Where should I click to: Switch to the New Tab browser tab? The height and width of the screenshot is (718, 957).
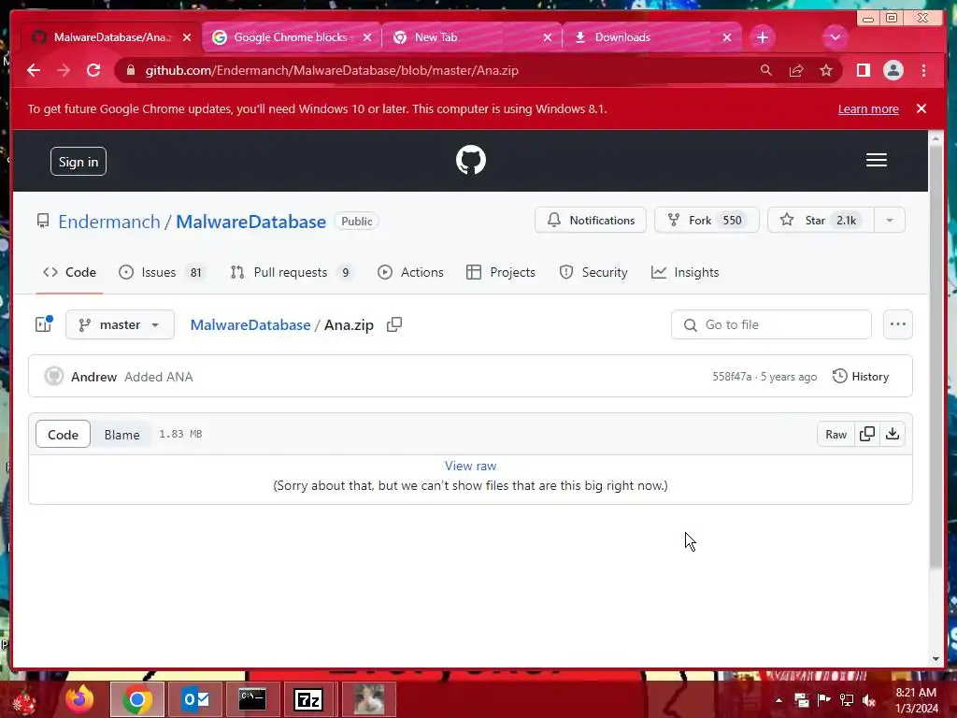471,37
